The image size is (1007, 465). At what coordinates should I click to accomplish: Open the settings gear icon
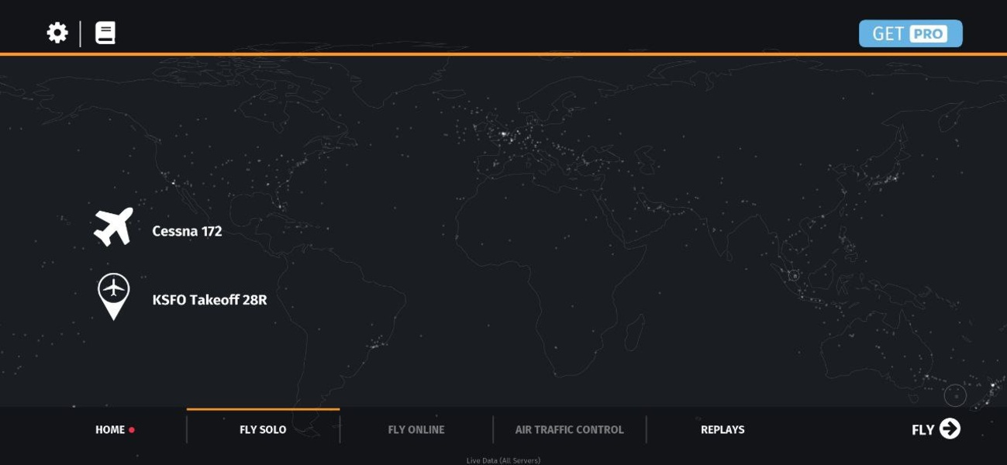[57, 33]
